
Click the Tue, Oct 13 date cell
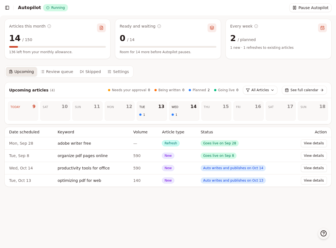[x=20, y=180]
